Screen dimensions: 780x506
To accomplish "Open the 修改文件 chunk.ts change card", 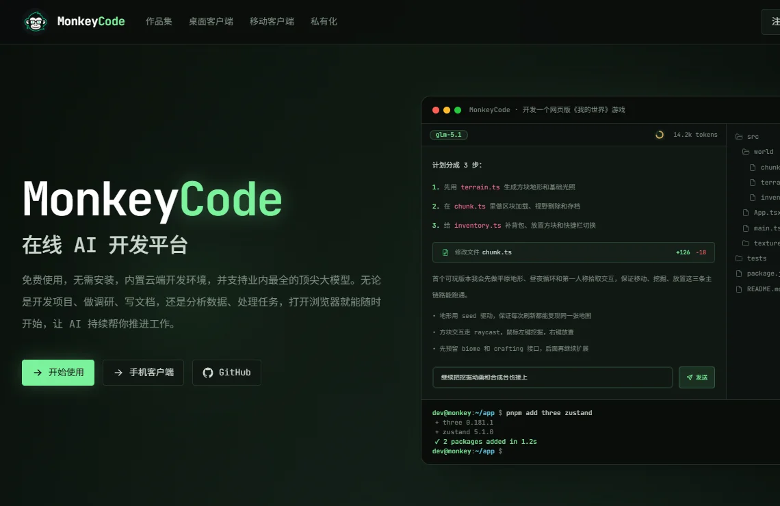I will pyautogui.click(x=573, y=252).
